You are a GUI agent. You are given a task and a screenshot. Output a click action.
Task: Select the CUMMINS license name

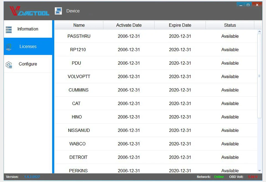tap(78, 90)
